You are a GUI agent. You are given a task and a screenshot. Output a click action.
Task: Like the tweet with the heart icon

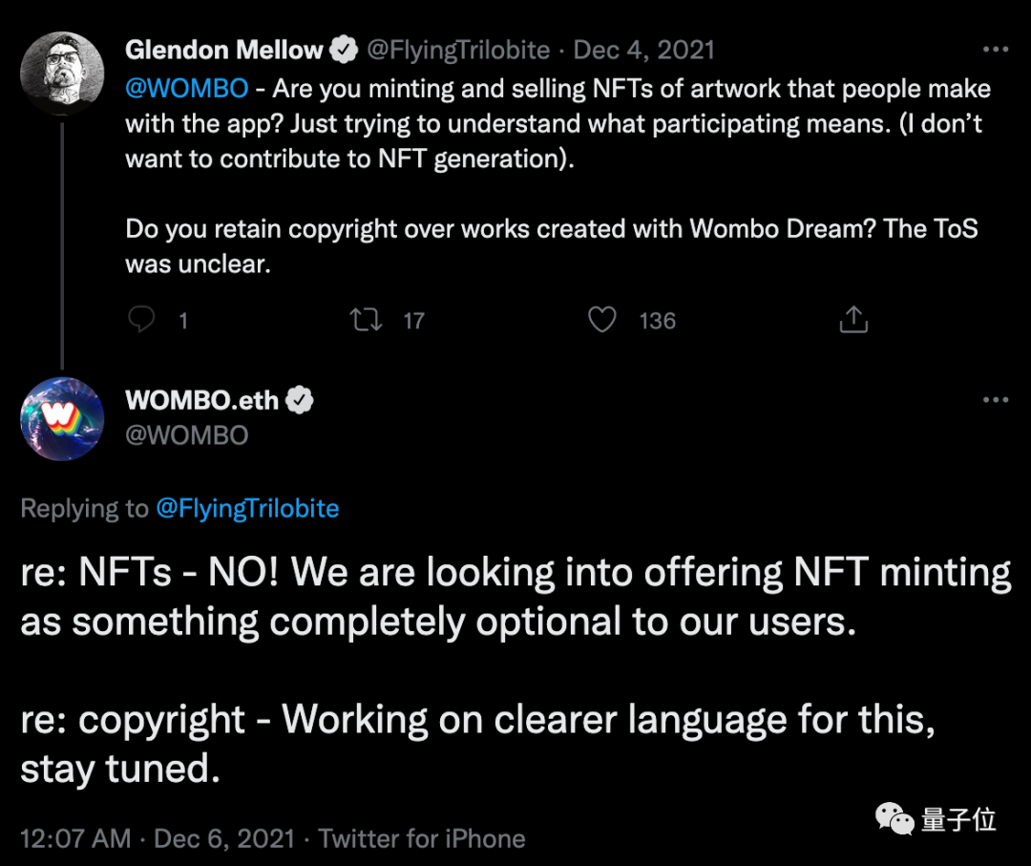coord(601,320)
